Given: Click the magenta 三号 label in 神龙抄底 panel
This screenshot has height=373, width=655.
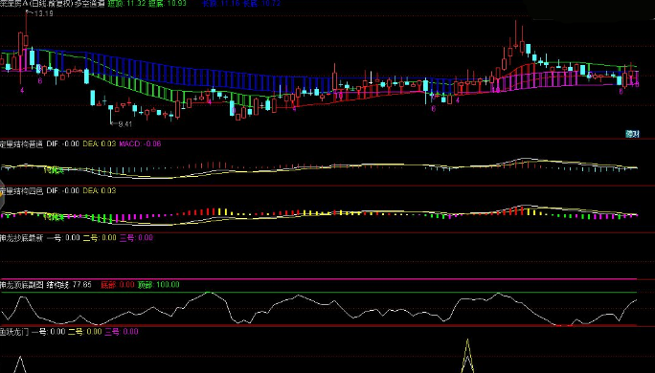Looking at the screenshot, I should 136,238.
